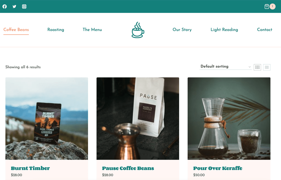The height and width of the screenshot is (180, 281).
Task: Switch to list view layout
Action: 267,67
